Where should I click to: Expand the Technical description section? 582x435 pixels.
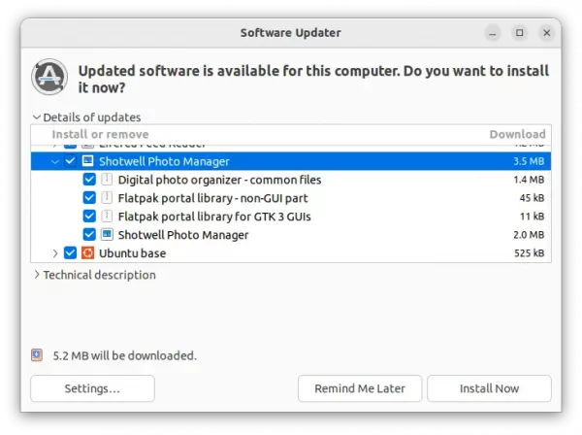coord(37,275)
